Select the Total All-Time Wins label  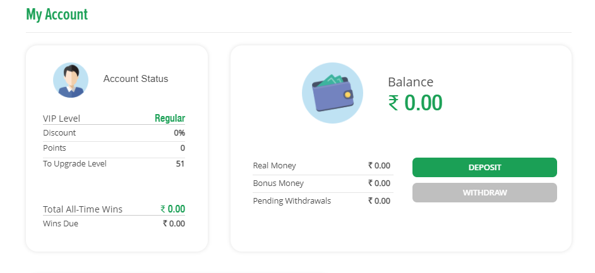(83, 209)
